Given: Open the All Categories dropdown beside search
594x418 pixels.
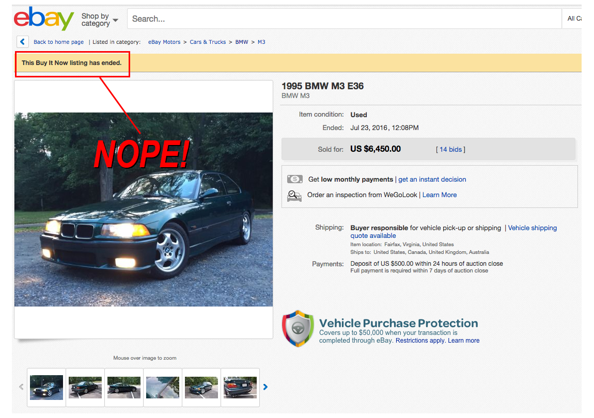Looking at the screenshot, I should tap(573, 19).
